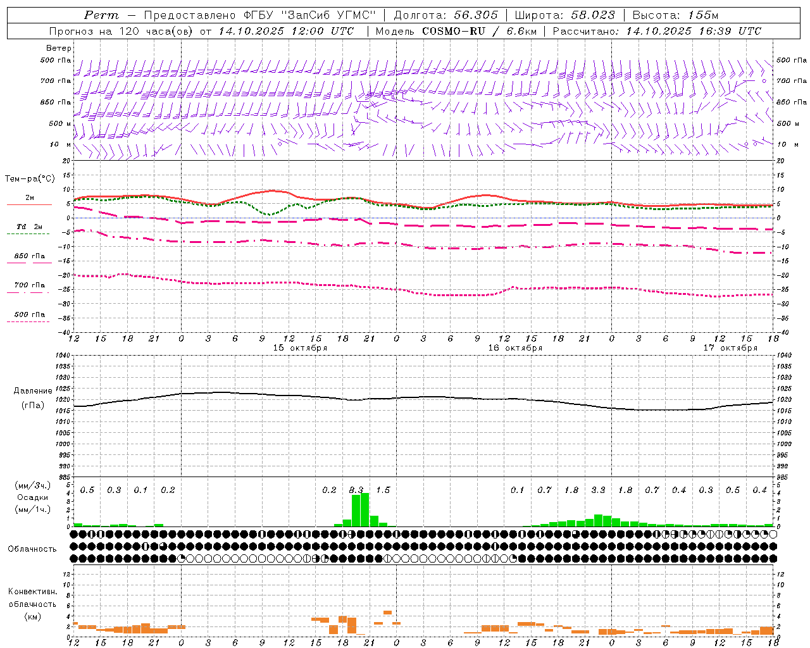Click the "Тем-ра(°C)" temperature label
Image resolution: width=810 pixels, height=648 pixels.
[30, 179]
